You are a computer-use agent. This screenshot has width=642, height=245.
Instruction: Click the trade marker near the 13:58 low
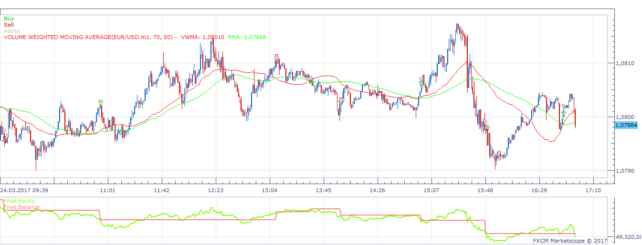(341, 101)
